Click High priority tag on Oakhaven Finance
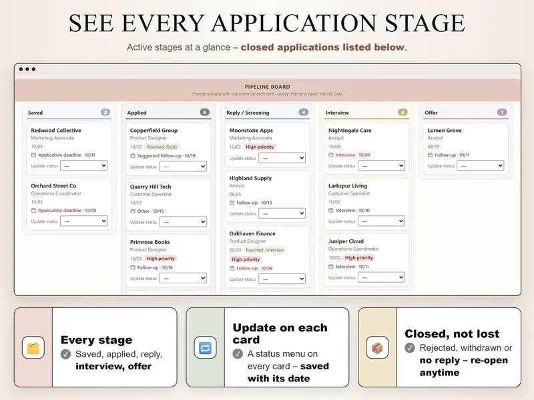Viewport: 534px width, 400px height. 246,259
